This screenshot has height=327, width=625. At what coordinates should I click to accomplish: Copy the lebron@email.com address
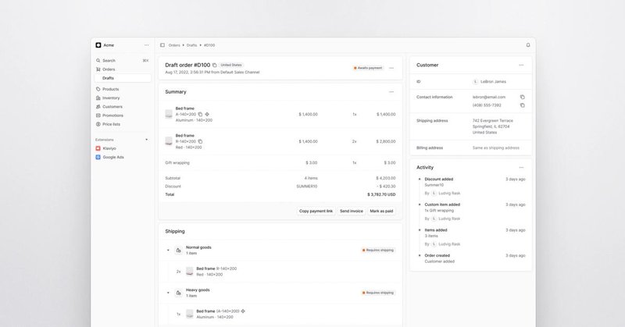pyautogui.click(x=523, y=98)
